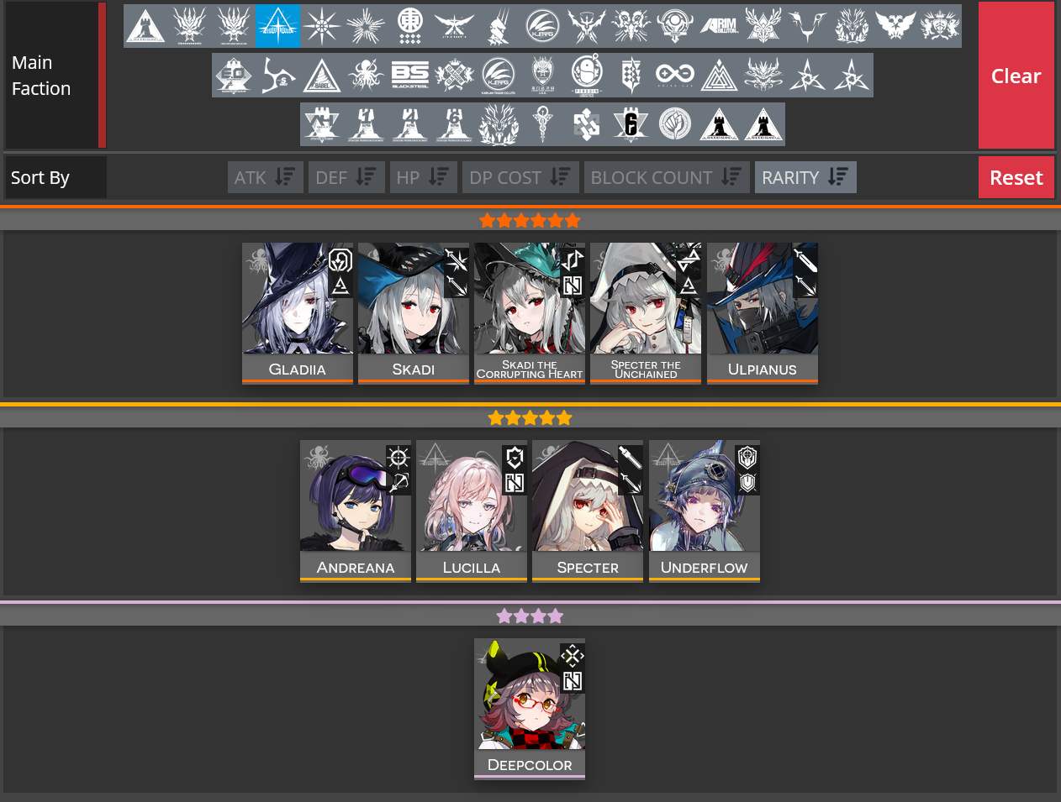1061x802 pixels.
Task: Select the S.W.E.E.P. three-armed faction icon
Action: (x=277, y=76)
